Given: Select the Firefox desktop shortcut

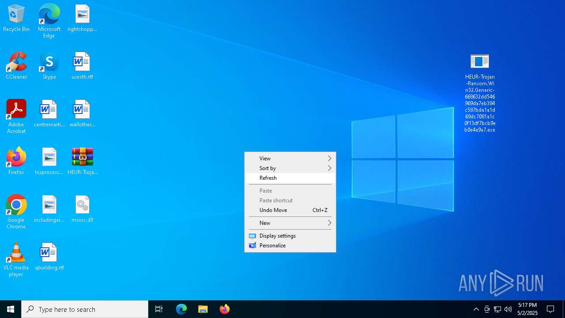Looking at the screenshot, I should (16, 162).
